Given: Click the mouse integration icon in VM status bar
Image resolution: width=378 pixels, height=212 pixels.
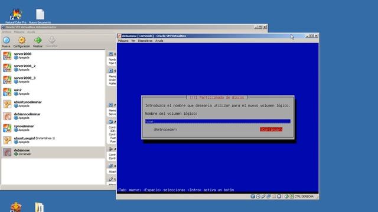Looking at the screenshot, I should (x=286, y=196).
